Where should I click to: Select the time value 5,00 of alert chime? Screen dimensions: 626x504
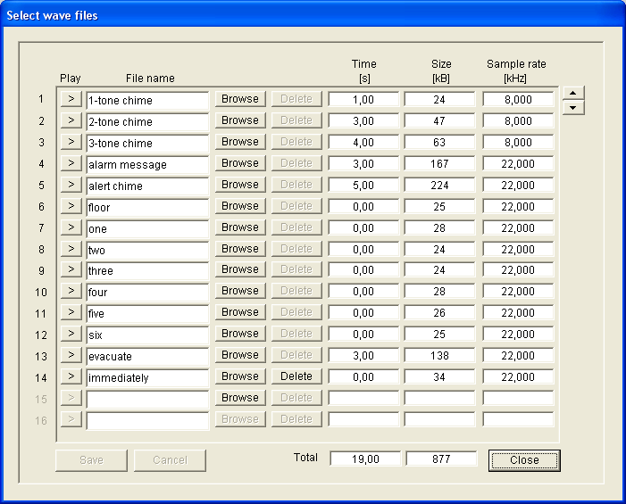363,186
